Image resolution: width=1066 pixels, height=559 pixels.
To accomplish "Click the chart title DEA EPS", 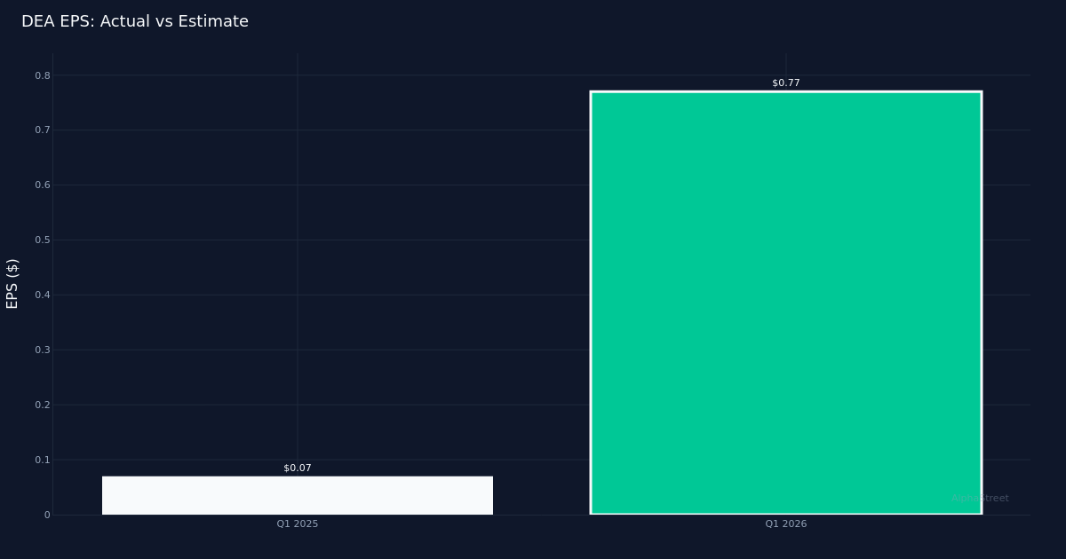I will (x=135, y=20).
